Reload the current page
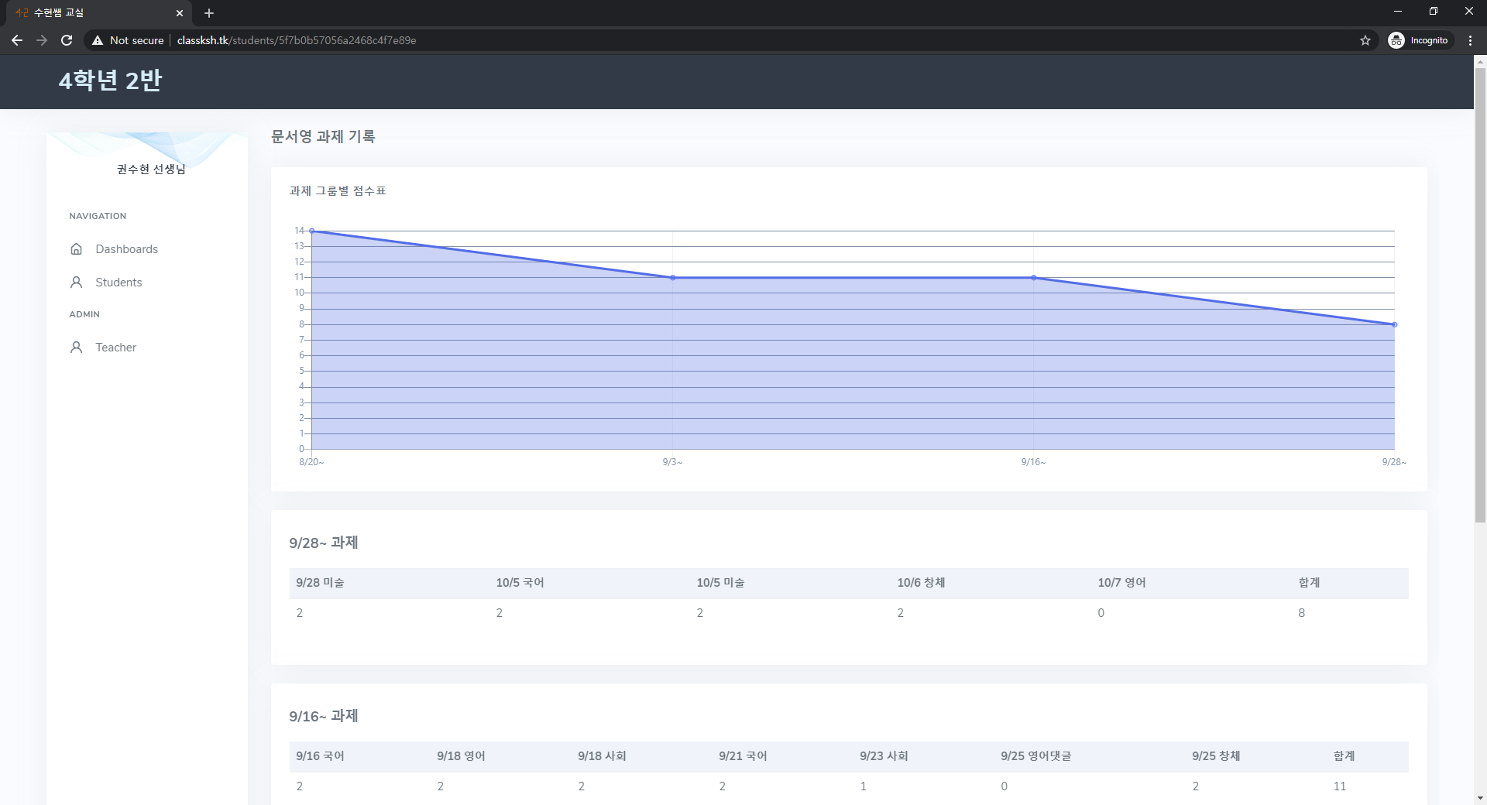This screenshot has height=805, width=1487. tap(67, 40)
